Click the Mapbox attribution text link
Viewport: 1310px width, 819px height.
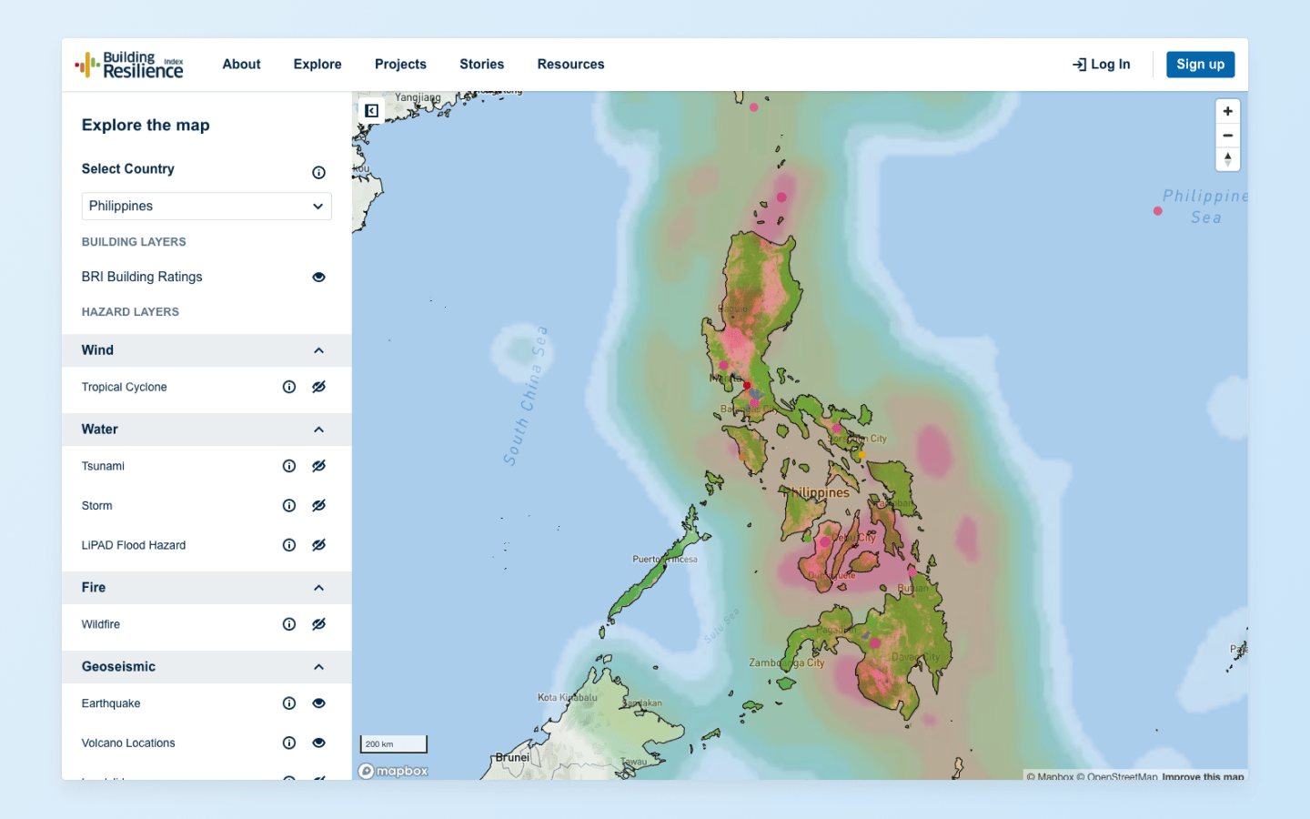(x=1050, y=776)
